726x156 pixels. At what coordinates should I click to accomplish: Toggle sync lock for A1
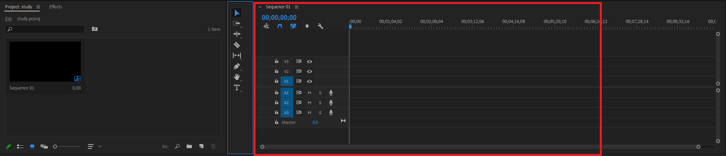click(x=299, y=93)
